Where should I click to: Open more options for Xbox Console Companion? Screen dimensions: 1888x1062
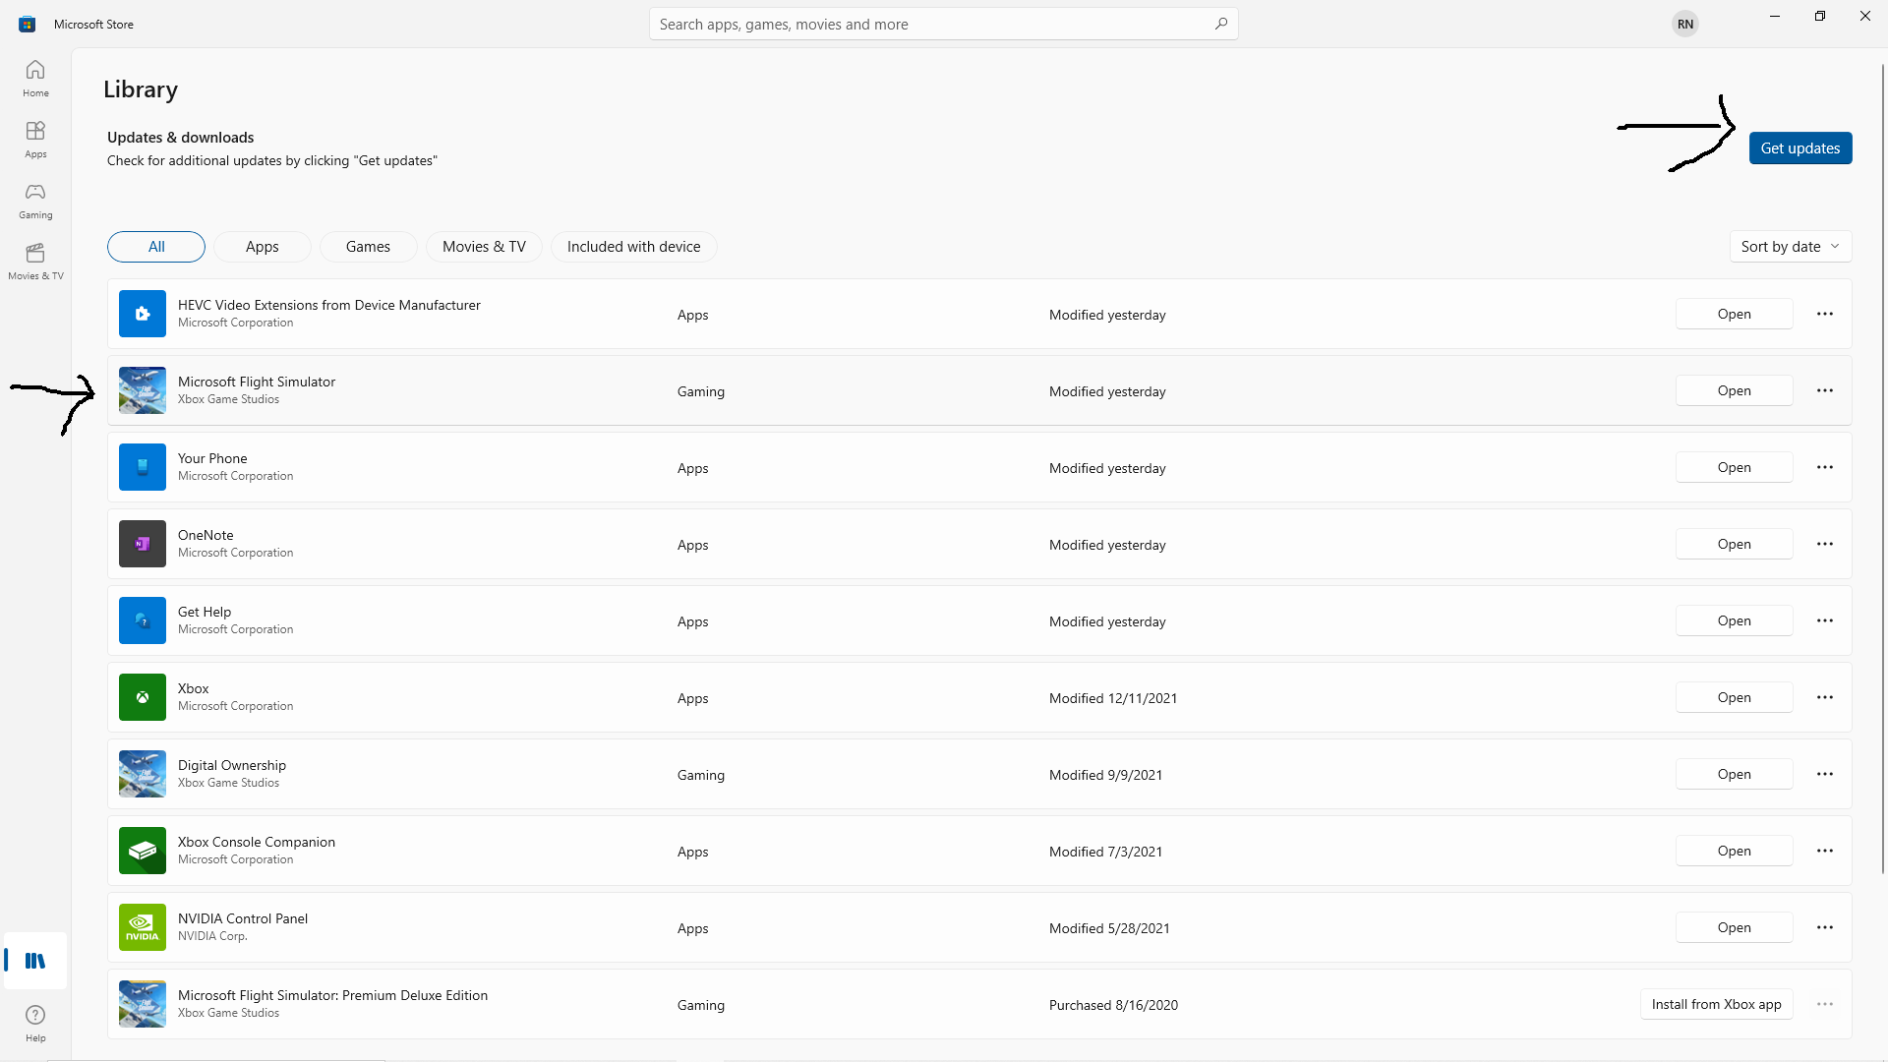[x=1825, y=851]
